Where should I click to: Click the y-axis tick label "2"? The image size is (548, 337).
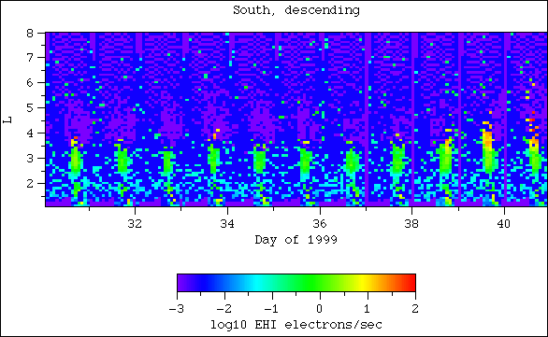coord(30,183)
